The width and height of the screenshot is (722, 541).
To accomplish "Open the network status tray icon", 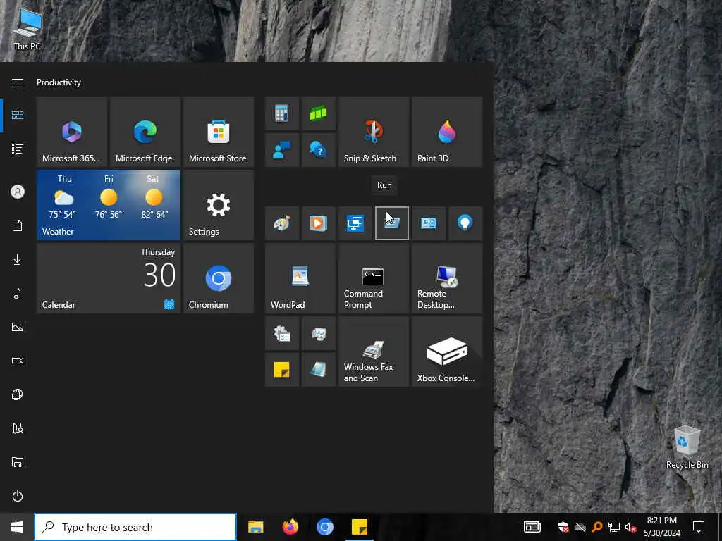I will pyautogui.click(x=614, y=527).
